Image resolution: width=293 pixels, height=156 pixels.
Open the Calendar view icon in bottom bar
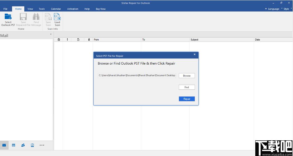pos(13,145)
